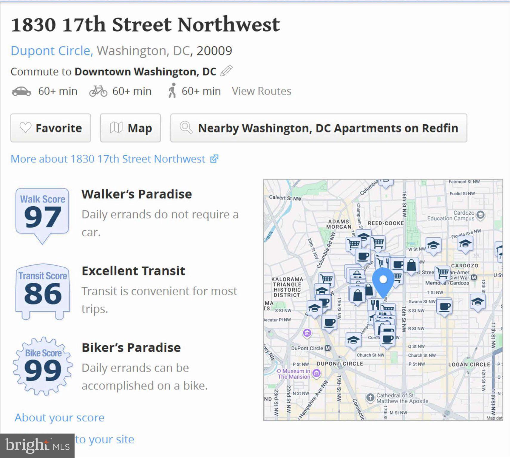Open More about 1830 17th Street Northwest
This screenshot has height=458, width=510.
tap(115, 159)
